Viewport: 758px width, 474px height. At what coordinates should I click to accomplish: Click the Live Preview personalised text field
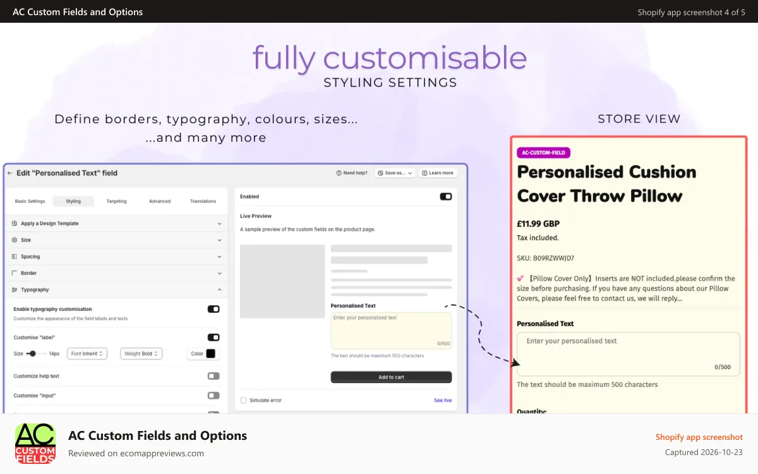tap(391, 331)
